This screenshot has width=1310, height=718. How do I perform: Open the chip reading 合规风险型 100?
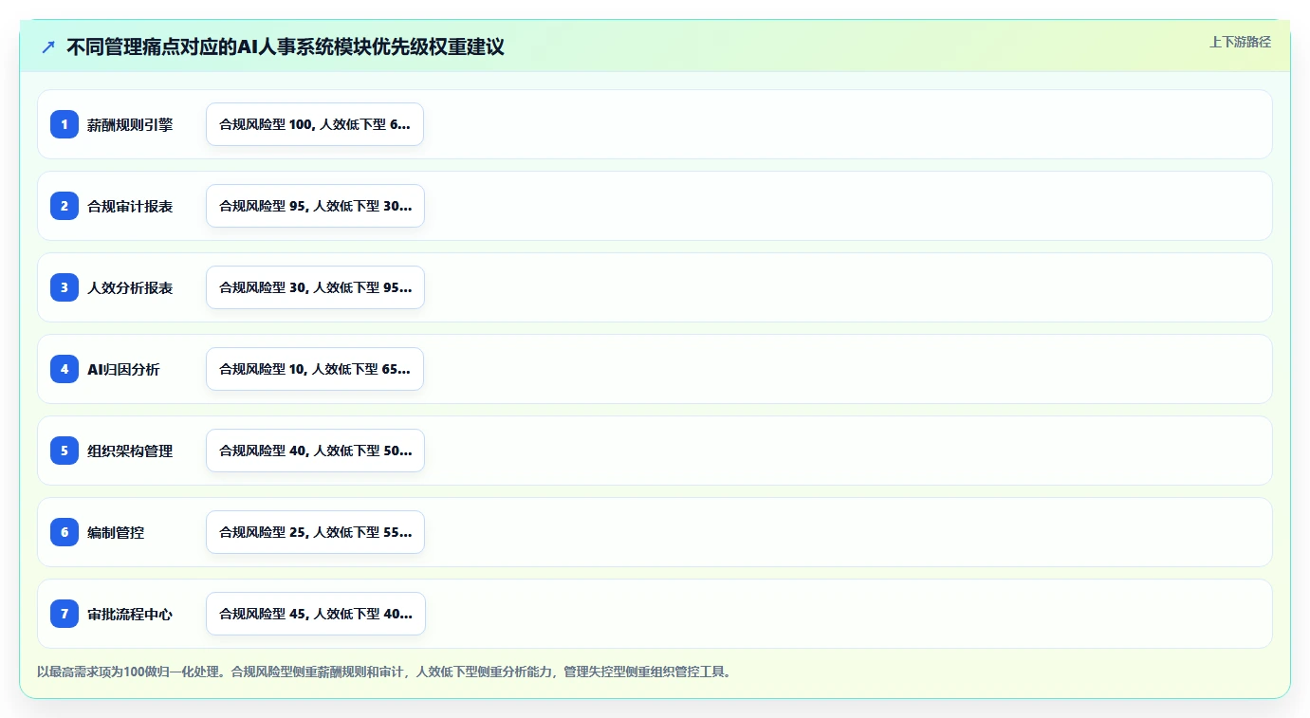point(315,124)
